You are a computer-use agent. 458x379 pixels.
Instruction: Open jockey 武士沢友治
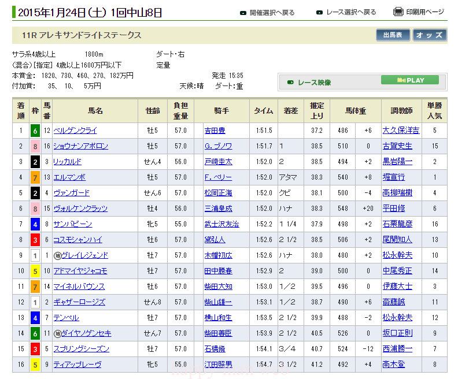[x=221, y=224]
